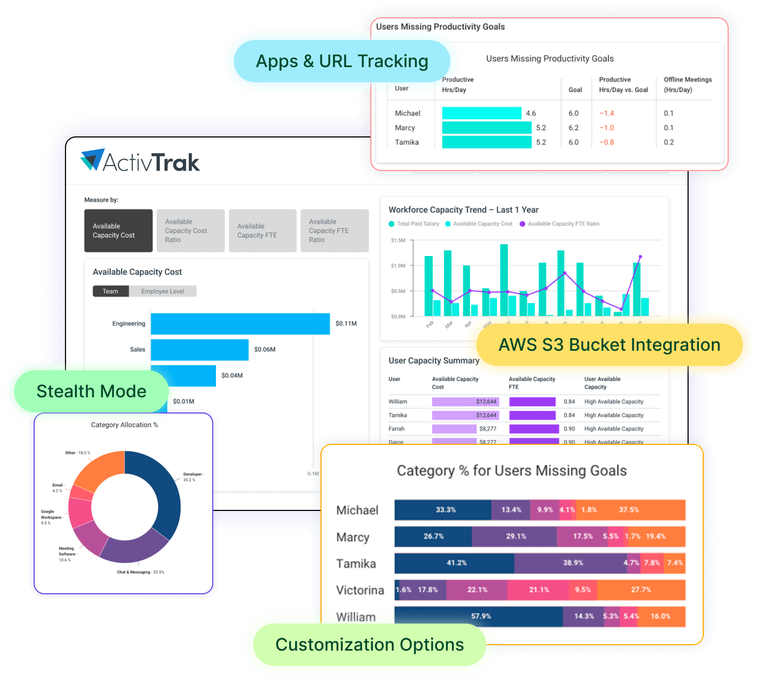Toggle Available Capacity Cost legend dot

click(448, 224)
